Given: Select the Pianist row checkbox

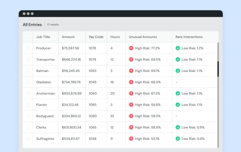Looking at the screenshot, I should [x=27, y=104].
